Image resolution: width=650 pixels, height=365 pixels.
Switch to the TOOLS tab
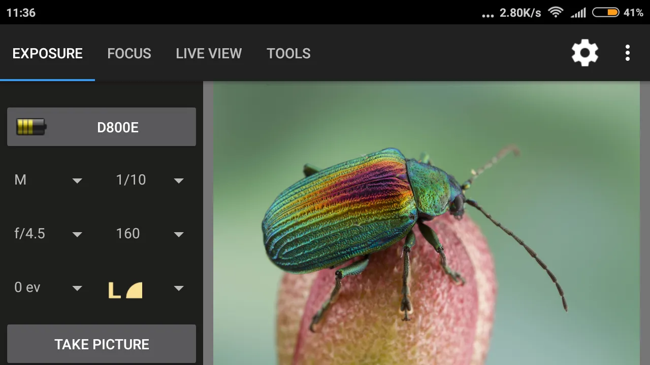click(288, 53)
